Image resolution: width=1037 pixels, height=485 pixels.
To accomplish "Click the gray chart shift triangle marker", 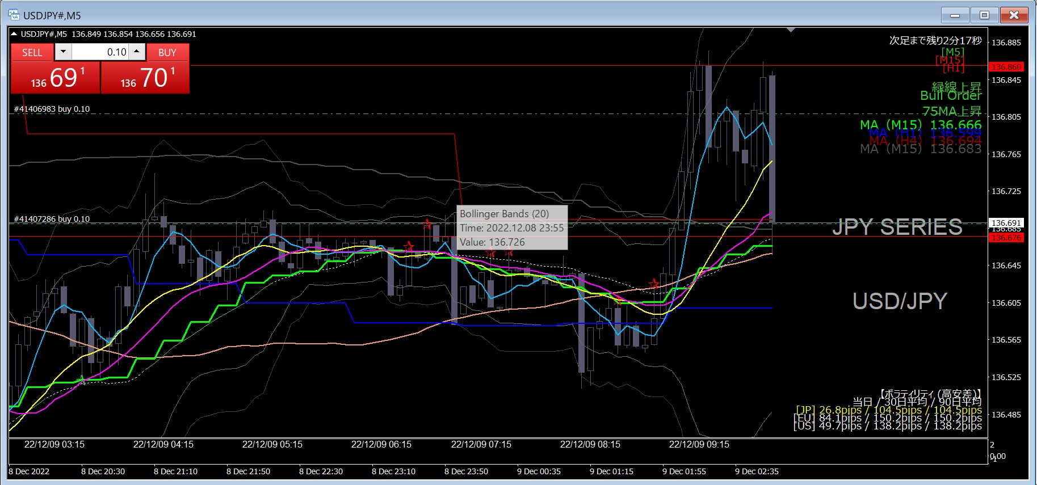I will pyautogui.click(x=791, y=30).
